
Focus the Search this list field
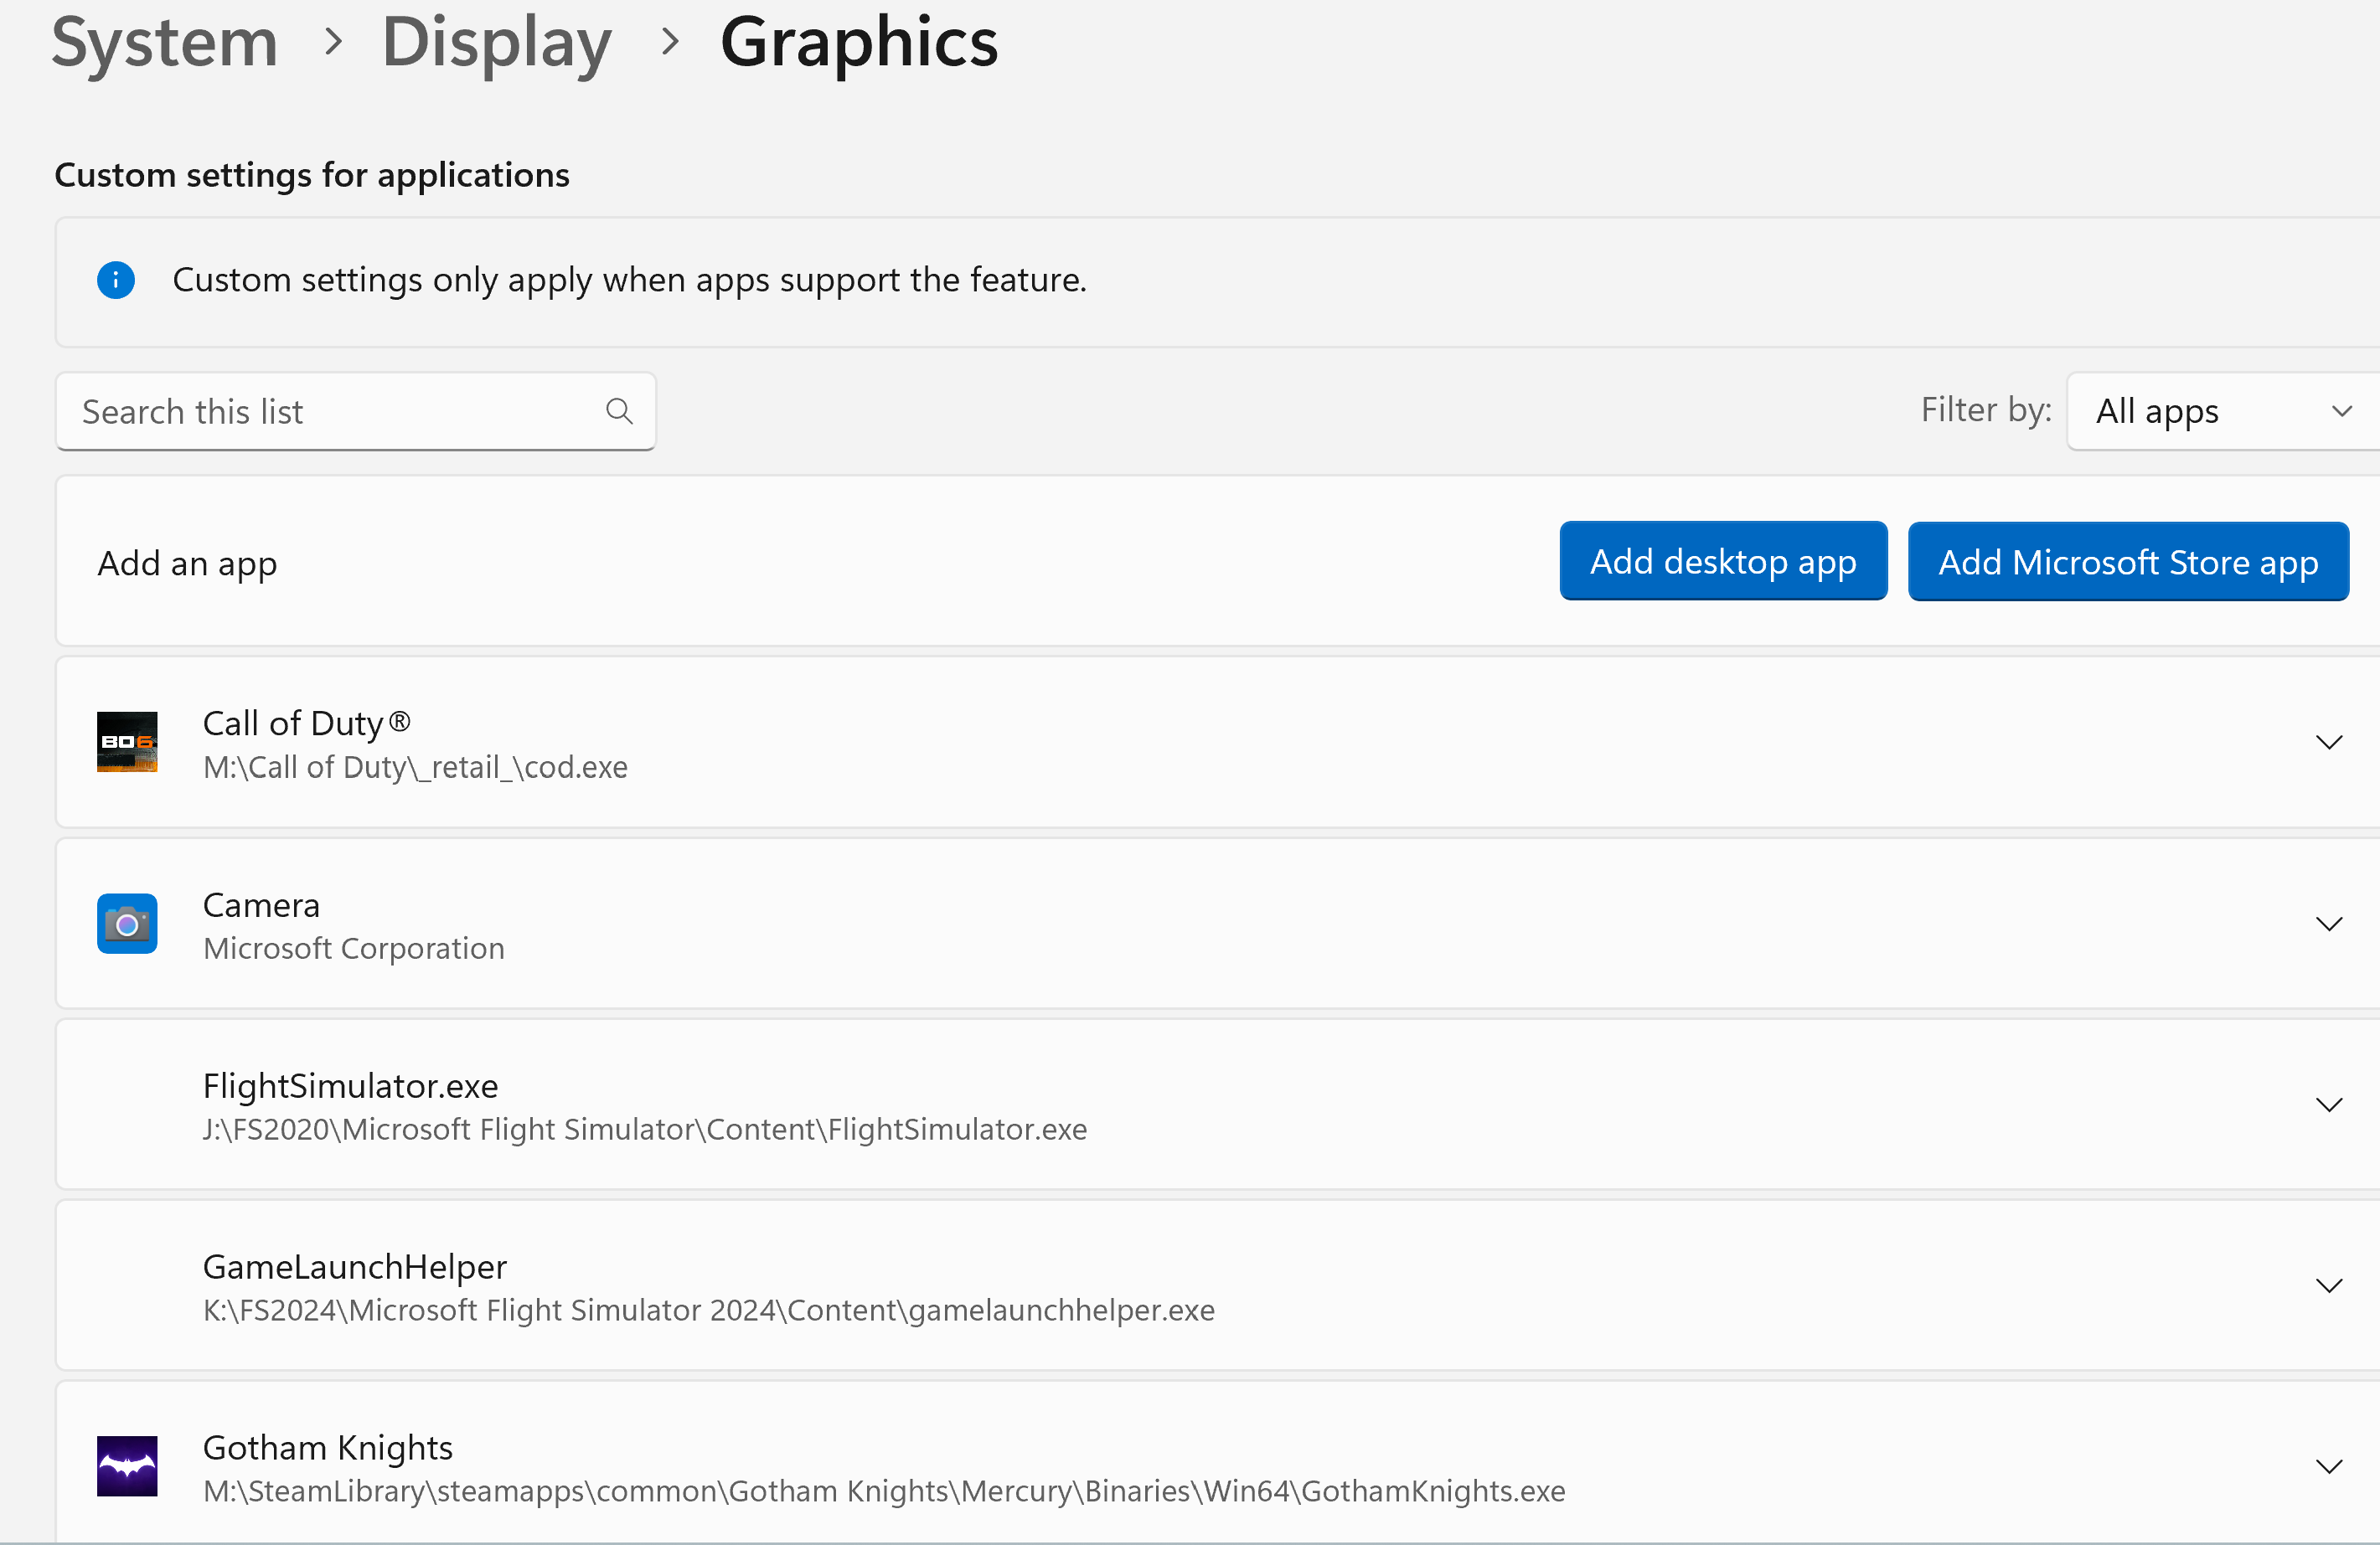coord(356,410)
